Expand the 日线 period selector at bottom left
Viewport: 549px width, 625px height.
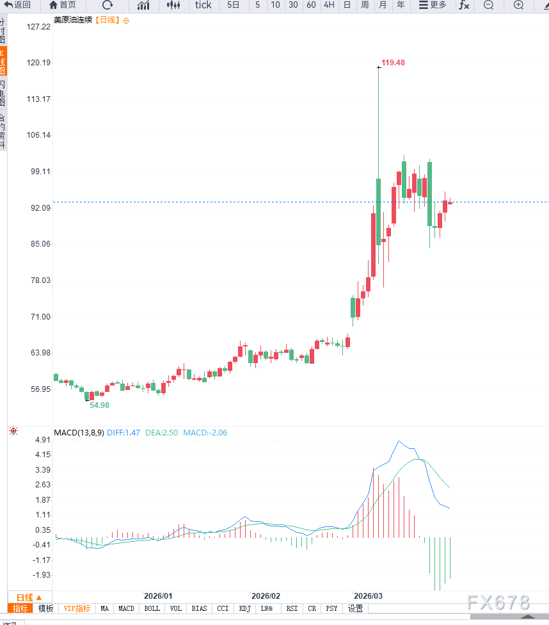click(29, 597)
